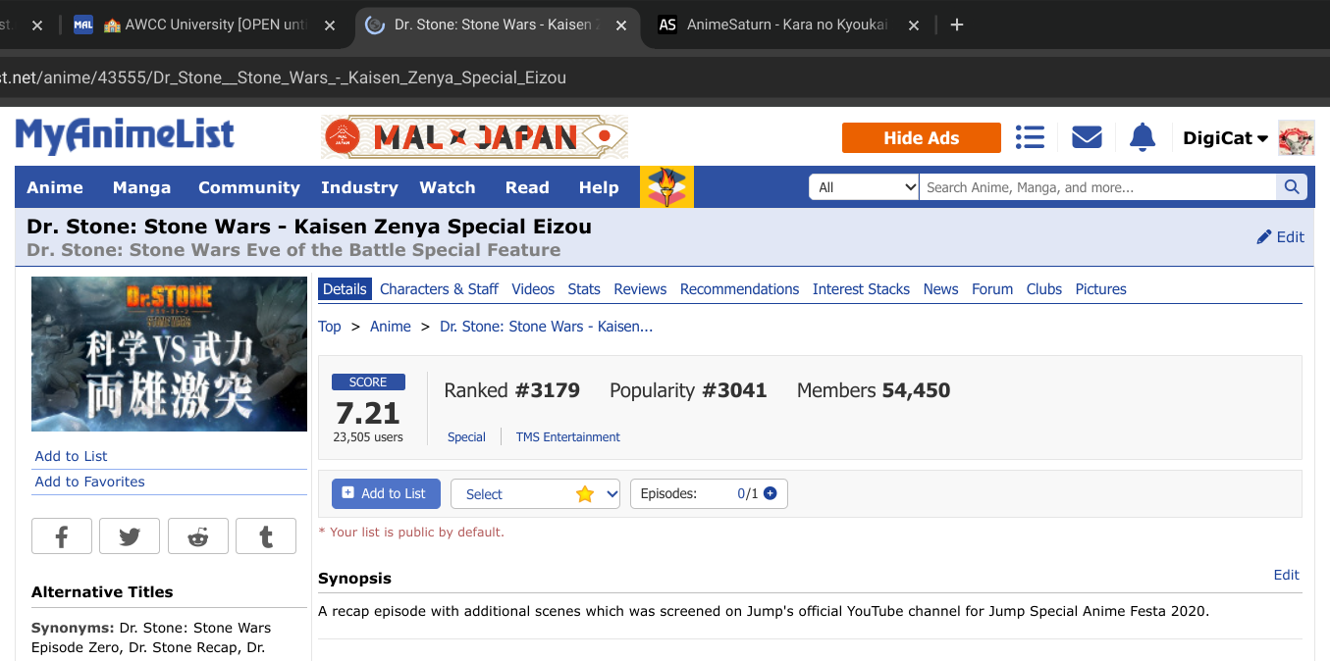Open the score Select dropdown
The height and width of the screenshot is (661, 1330).
pyautogui.click(x=536, y=494)
